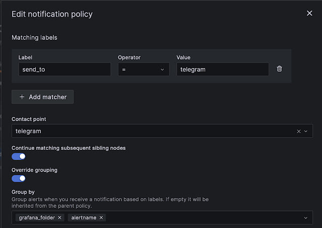Click the Add matcher button
The image size is (322, 228).
[x=43, y=97]
